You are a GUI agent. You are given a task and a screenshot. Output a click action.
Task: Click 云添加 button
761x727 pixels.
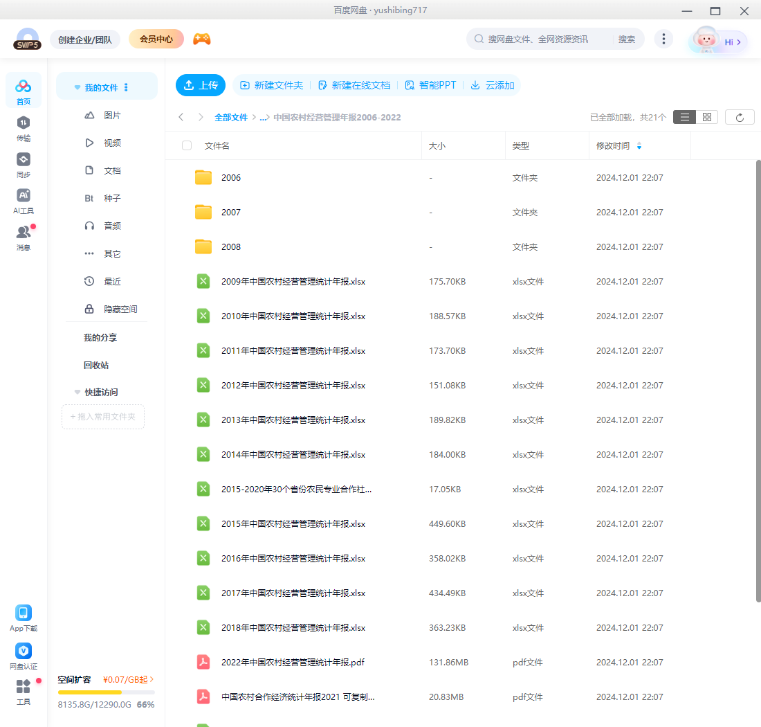point(493,85)
